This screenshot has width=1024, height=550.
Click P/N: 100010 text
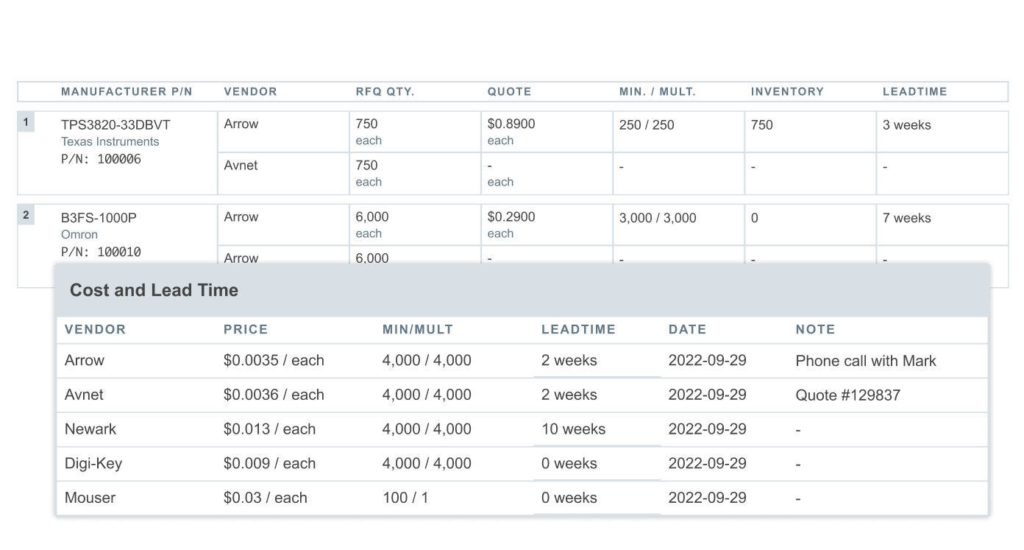(x=101, y=252)
